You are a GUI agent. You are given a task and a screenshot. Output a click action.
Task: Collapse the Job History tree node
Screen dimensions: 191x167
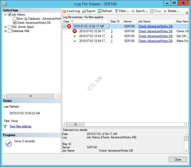click(5, 15)
